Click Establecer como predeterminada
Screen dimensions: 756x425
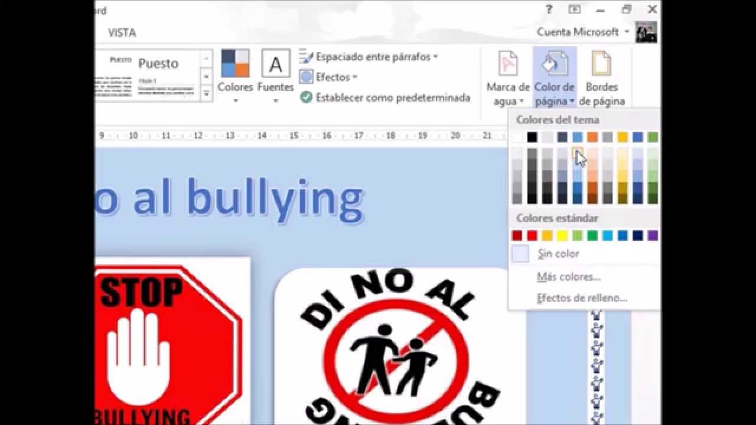tap(384, 97)
